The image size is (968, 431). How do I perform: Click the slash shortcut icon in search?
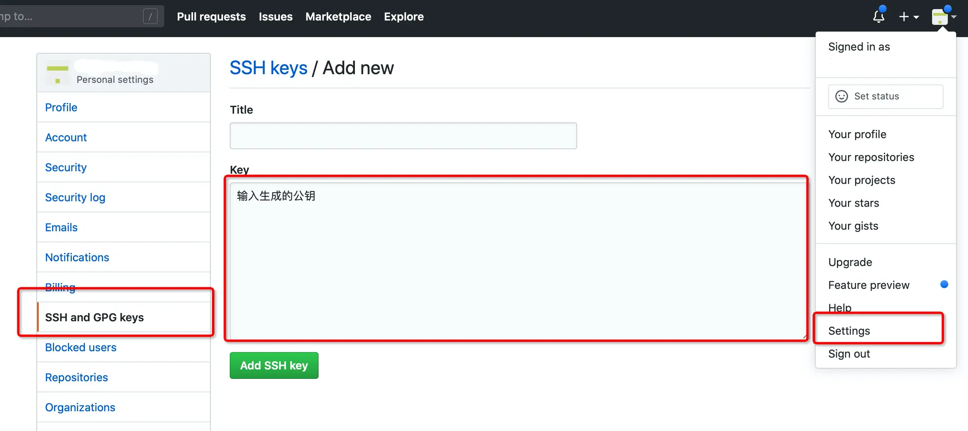[x=150, y=16]
